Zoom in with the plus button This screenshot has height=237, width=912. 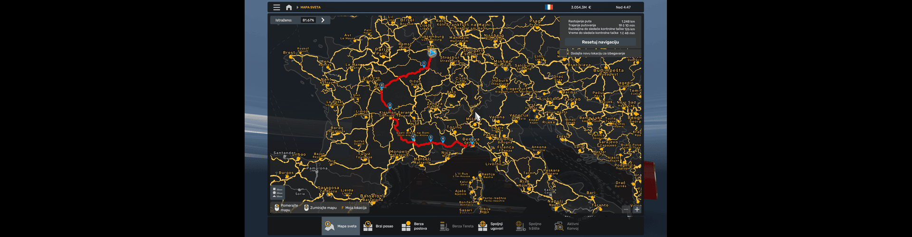637,209
